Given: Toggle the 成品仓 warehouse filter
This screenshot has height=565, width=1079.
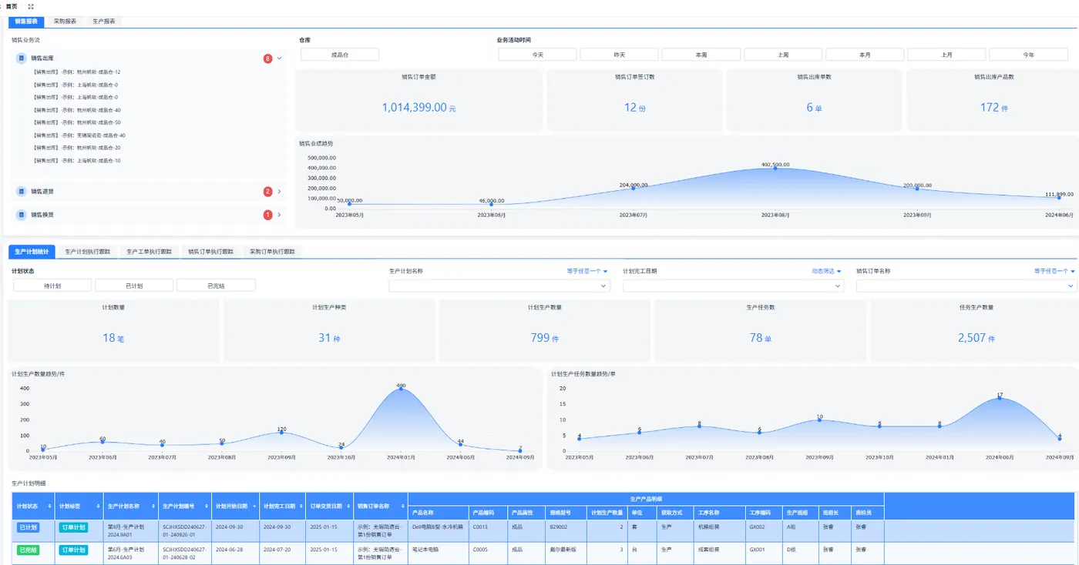Looking at the screenshot, I should click(x=340, y=55).
